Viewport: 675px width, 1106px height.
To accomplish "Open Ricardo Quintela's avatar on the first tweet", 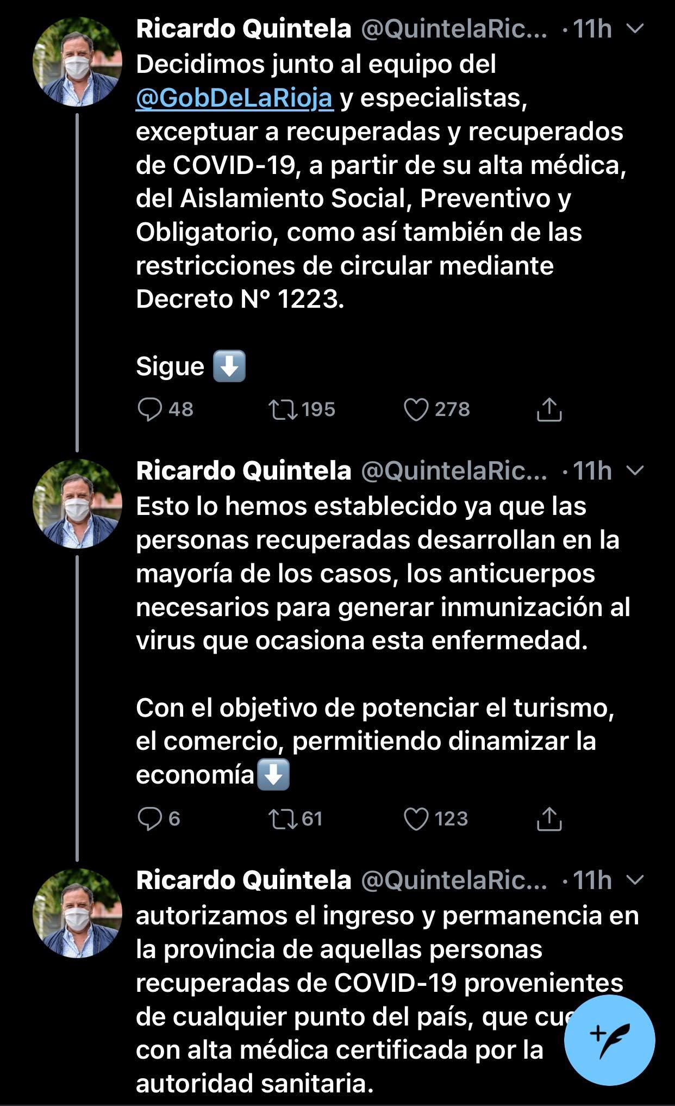I will pos(77,62).
